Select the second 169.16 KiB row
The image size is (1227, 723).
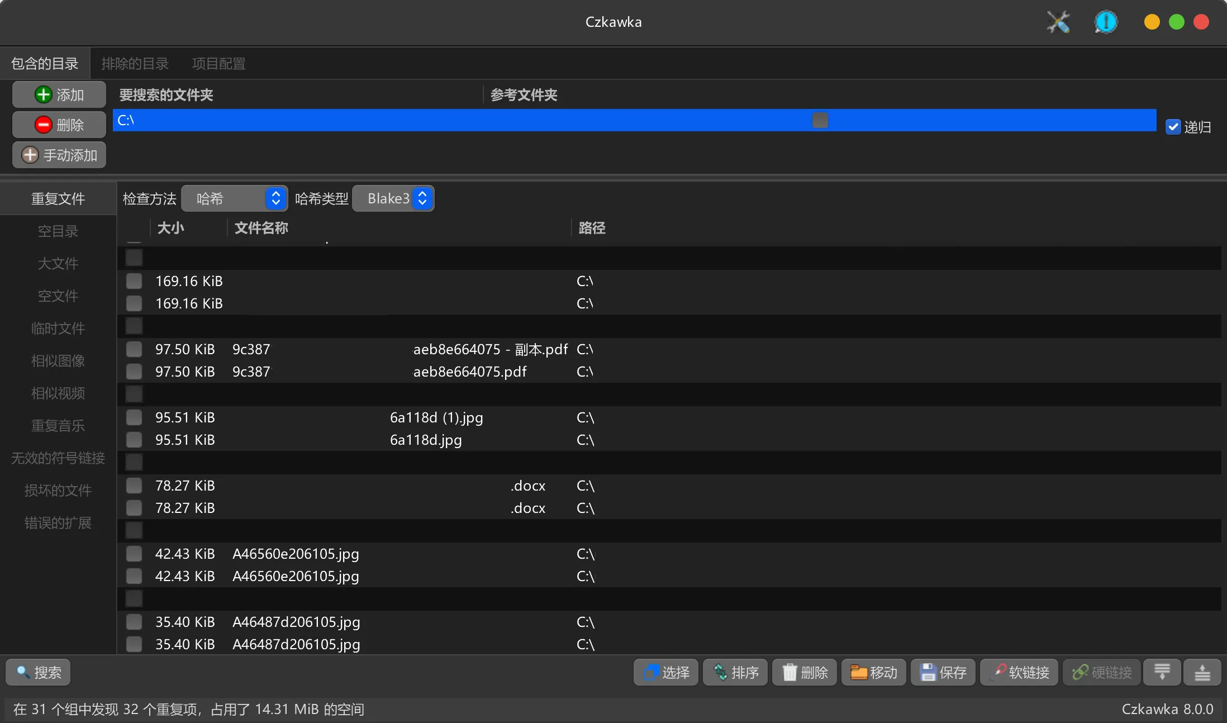669,303
